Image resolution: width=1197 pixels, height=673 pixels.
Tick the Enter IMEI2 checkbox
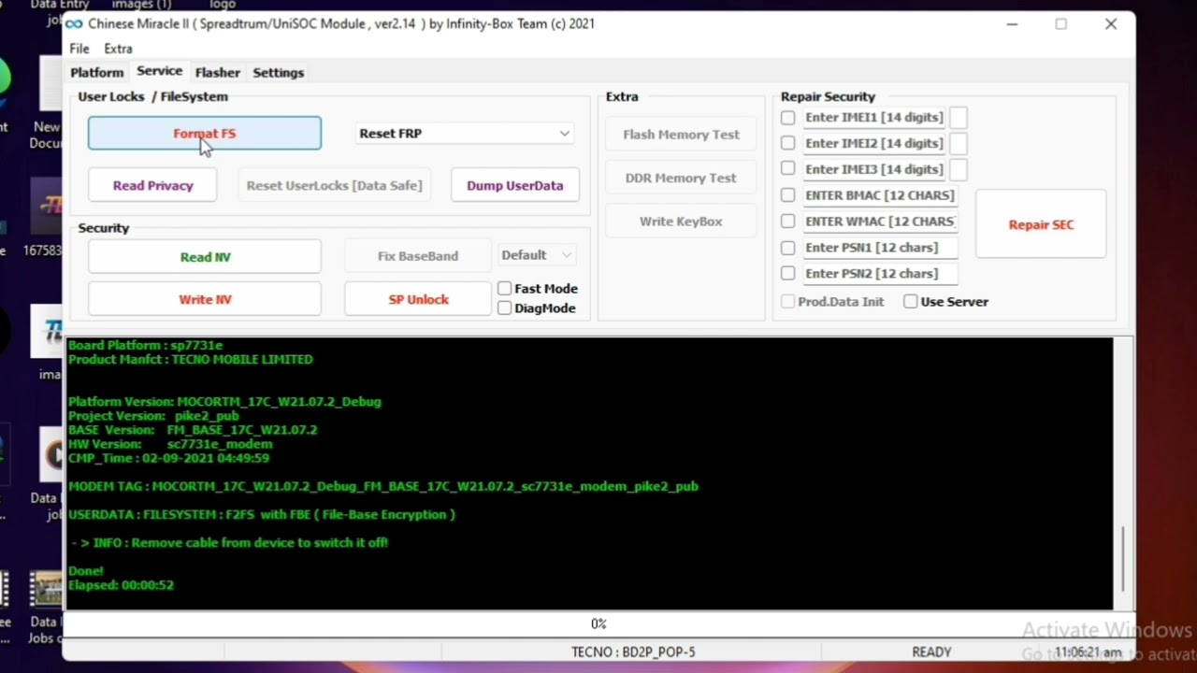788,143
